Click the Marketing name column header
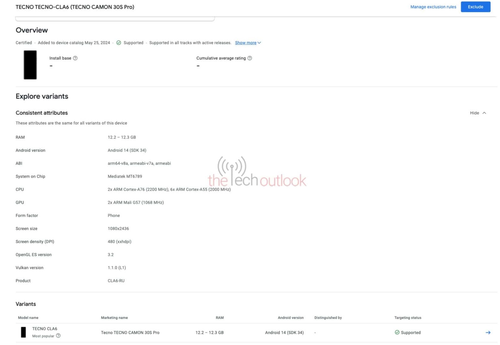This screenshot has width=500, height=345. click(x=114, y=318)
